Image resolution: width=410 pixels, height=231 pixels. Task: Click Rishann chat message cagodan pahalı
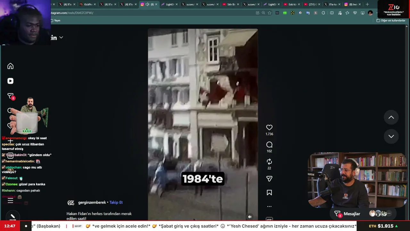[x=21, y=191]
